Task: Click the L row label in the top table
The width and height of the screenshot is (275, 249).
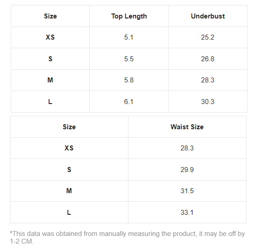Action: (x=50, y=102)
